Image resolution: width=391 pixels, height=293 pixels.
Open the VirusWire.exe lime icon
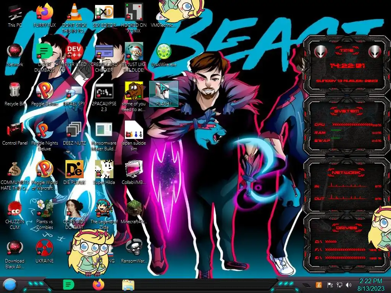[x=163, y=55]
